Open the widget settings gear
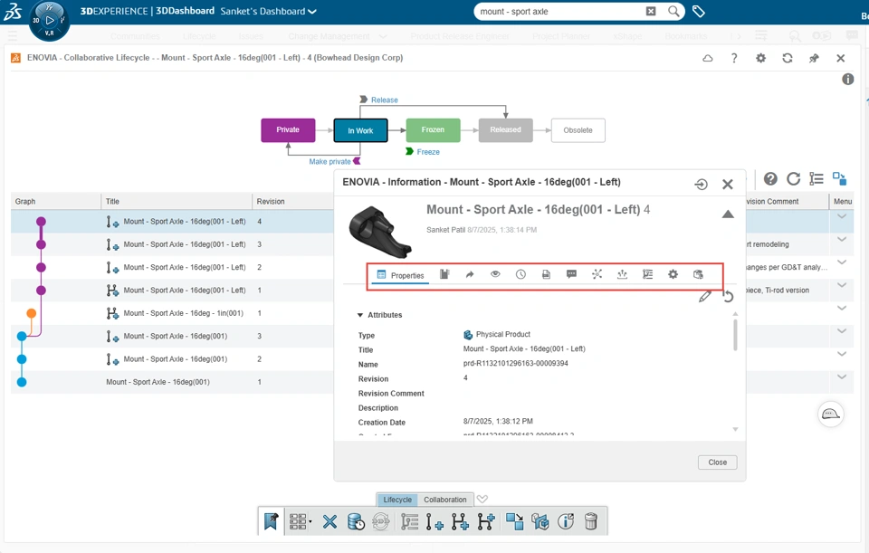 point(761,58)
